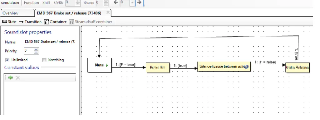This screenshot has height=120, width=320.
Task: Select the Container tool
Action: [x=55, y=21]
